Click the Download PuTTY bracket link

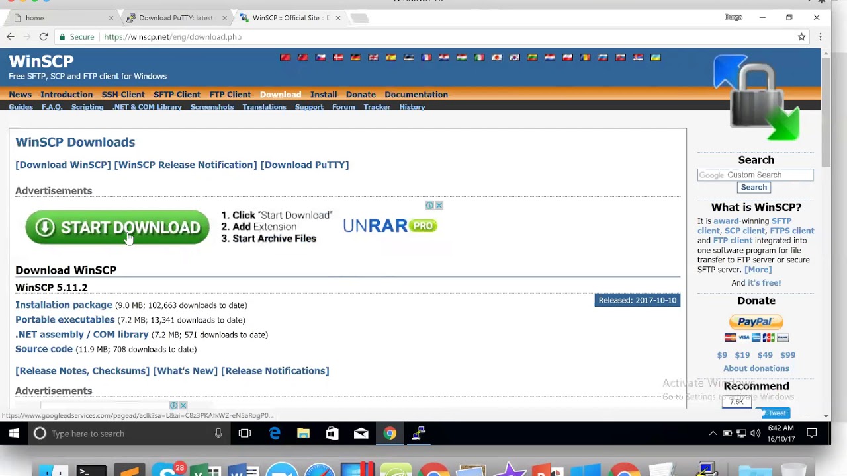coord(304,165)
